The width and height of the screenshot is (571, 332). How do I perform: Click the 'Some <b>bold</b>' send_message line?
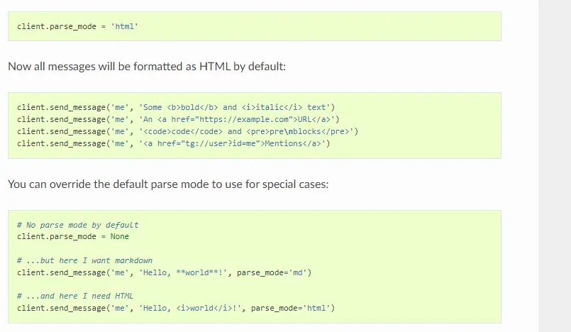[175, 107]
